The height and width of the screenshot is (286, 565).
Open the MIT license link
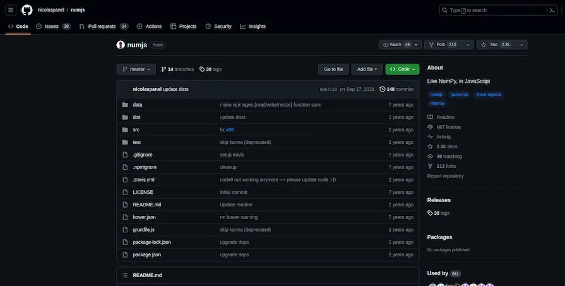[x=448, y=127]
